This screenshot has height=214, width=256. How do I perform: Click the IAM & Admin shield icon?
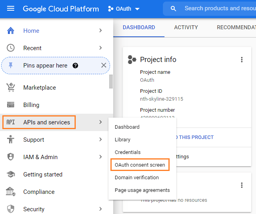click(11, 157)
